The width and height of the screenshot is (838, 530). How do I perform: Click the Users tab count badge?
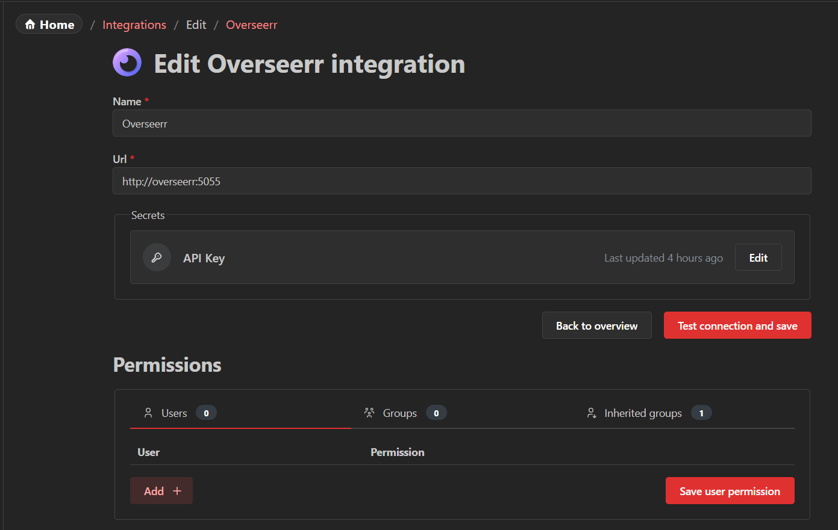[206, 413]
